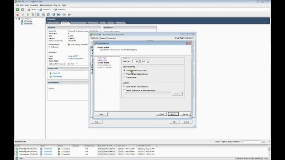Click the Device Type wizard step link
Viewport: 285px width, 160px height.
coord(102,58)
